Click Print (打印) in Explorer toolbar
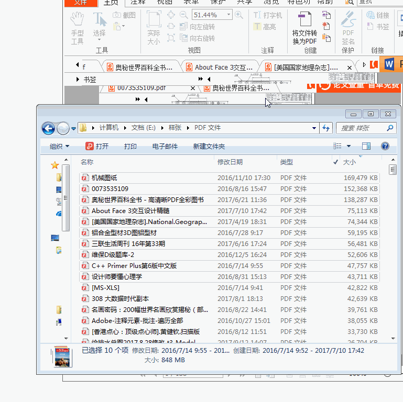Screen dimensions: 403x402 130,147
